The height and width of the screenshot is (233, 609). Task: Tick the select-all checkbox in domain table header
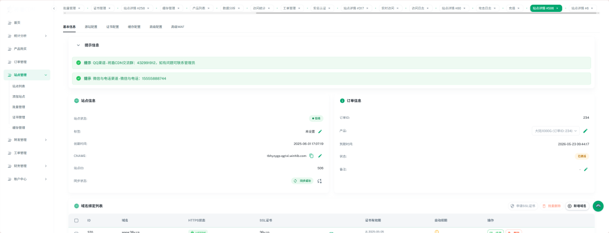(x=76, y=220)
